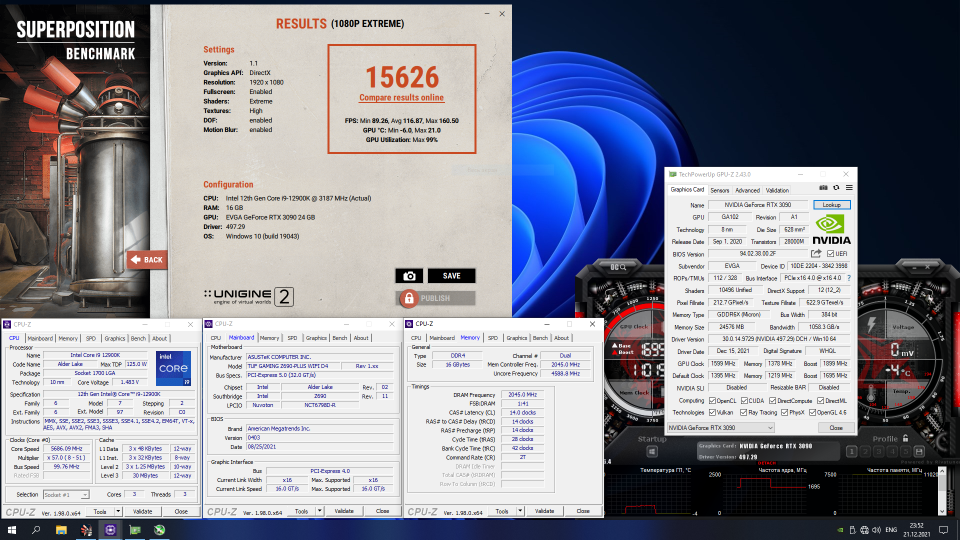This screenshot has width=960, height=540.
Task: Expand Tools dropdown arrow in Mainboard window
Action: tap(320, 511)
